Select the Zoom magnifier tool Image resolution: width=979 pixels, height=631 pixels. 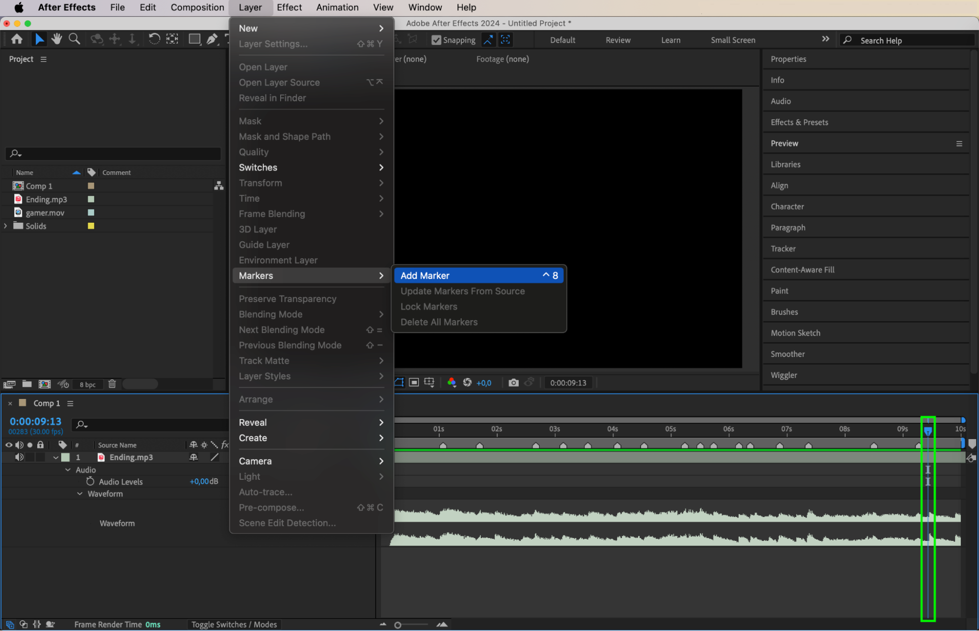(74, 39)
